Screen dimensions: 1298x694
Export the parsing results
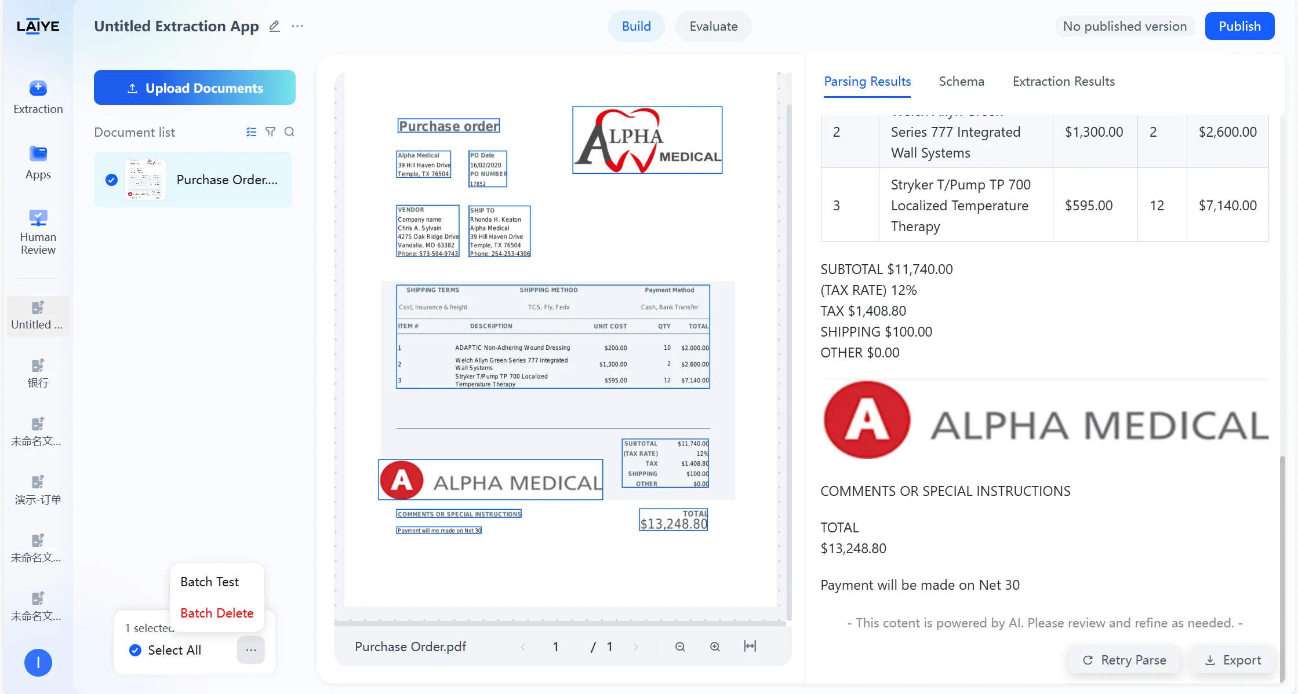[x=1232, y=660]
